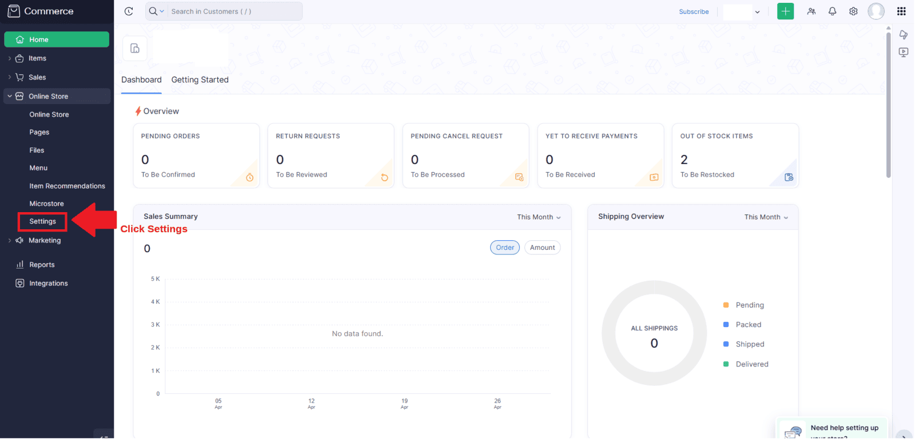This screenshot has width=915, height=442.
Task: Open Settings under Online Store
Action: (43, 221)
